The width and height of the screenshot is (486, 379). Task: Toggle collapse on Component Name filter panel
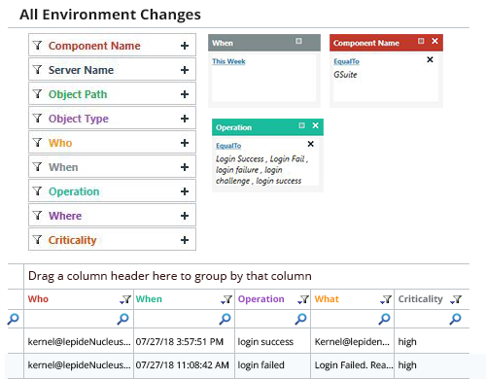coord(421,41)
